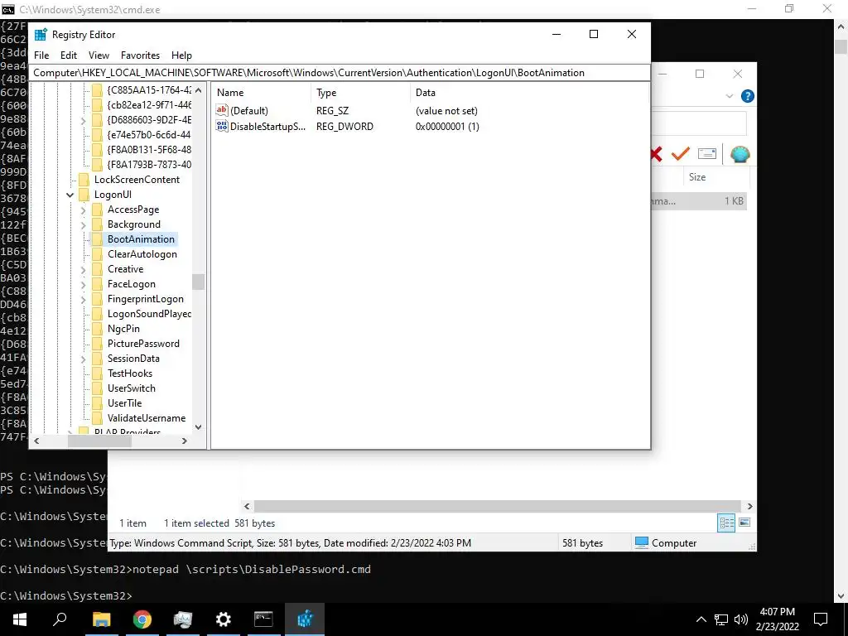Open the Edit menu in Registry Editor
The width and height of the screenshot is (848, 636).
click(x=68, y=55)
